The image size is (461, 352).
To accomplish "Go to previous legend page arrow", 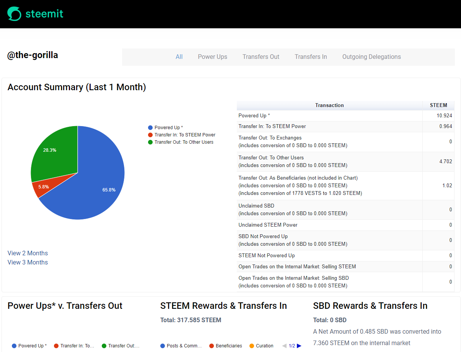I will pos(284,346).
